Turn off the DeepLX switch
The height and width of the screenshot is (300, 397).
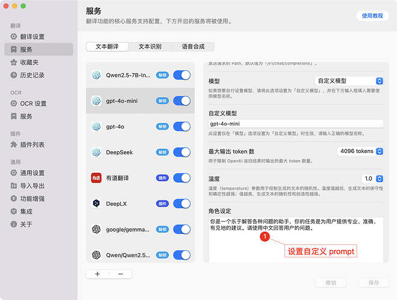[x=182, y=203]
